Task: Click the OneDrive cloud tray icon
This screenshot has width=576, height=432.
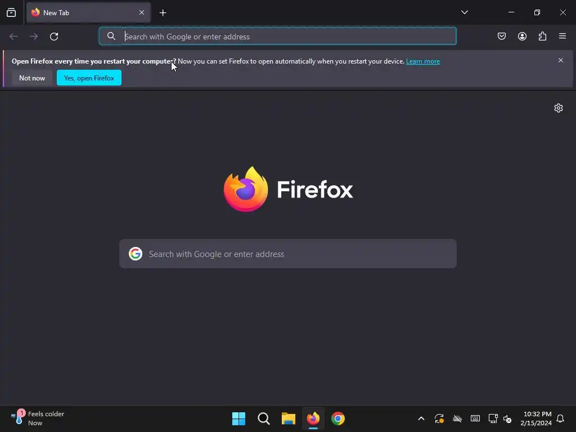Action: [x=457, y=418]
